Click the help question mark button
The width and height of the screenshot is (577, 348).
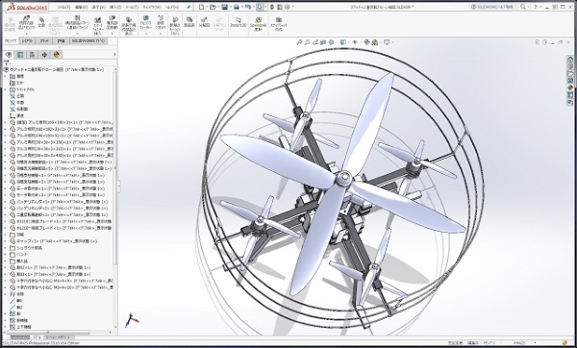click(536, 7)
